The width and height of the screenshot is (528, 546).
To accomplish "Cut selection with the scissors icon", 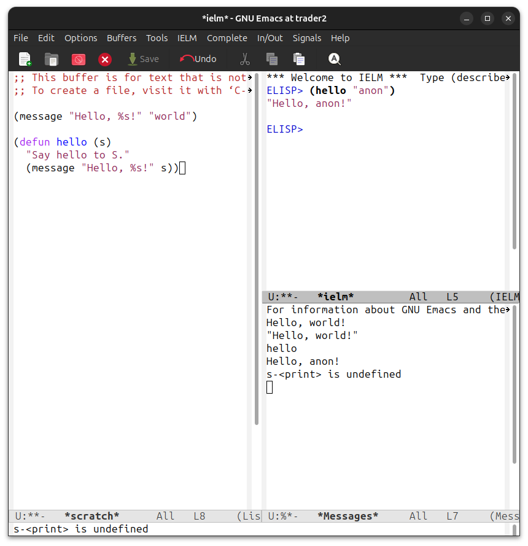I will (245, 59).
